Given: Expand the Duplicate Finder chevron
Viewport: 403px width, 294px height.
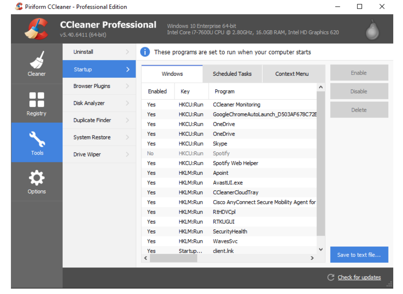Looking at the screenshot, I should point(128,120).
